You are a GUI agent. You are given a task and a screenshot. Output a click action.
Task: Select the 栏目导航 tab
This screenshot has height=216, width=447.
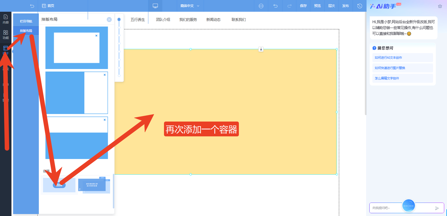click(26, 21)
